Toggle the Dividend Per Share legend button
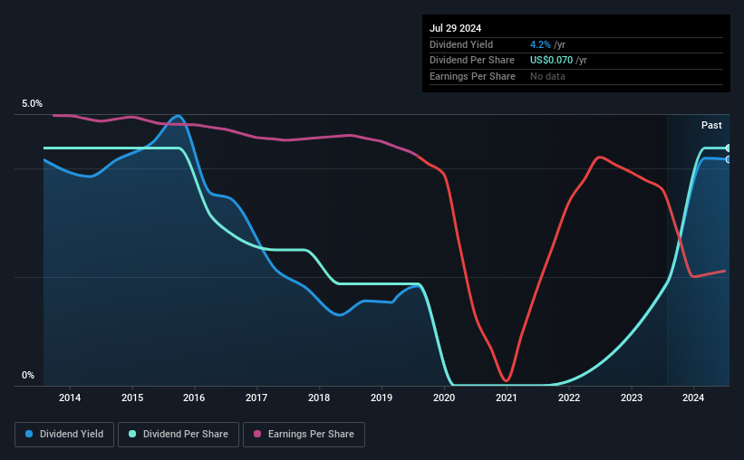 (x=179, y=435)
